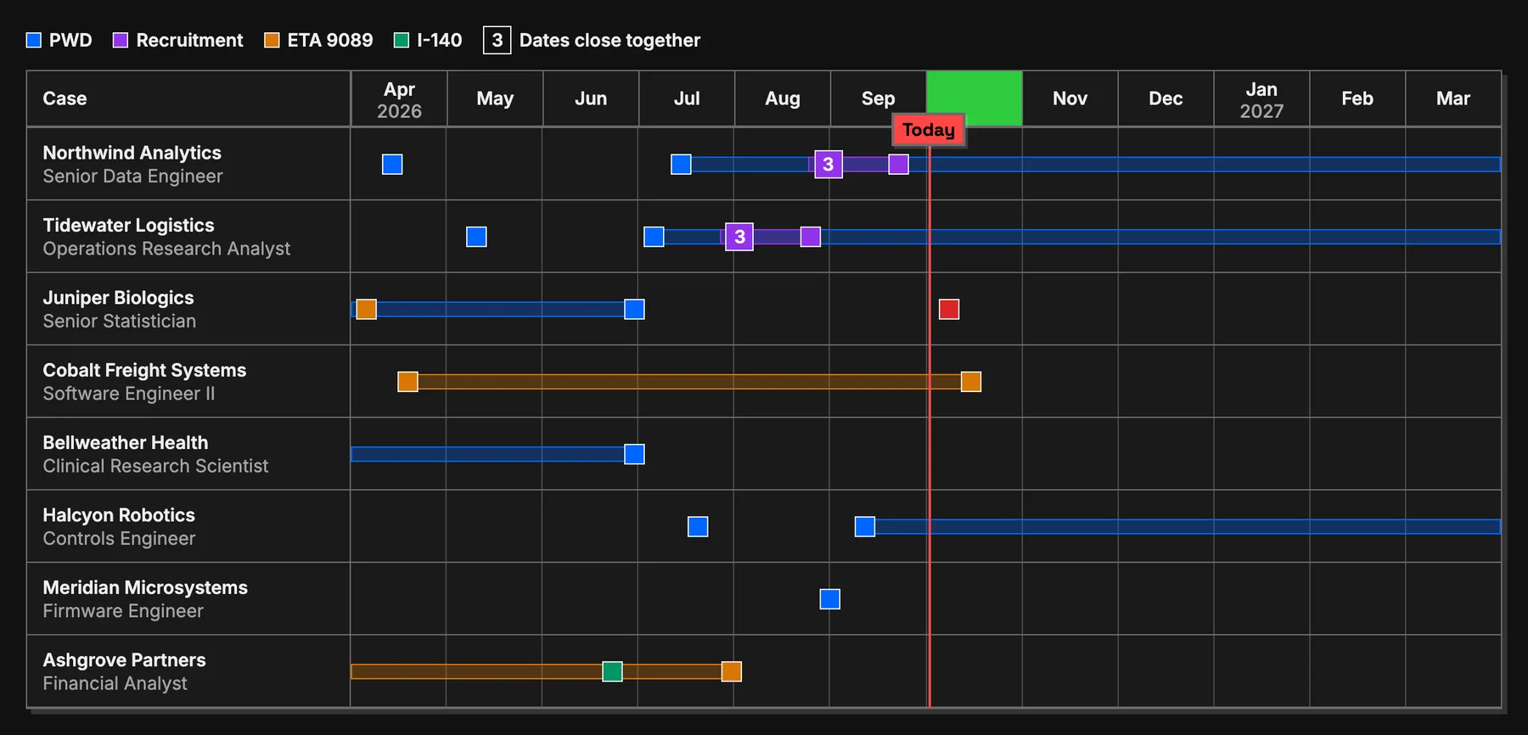The height and width of the screenshot is (735, 1528).
Task: Click 'Senior Statistician' under Juniper Biologics
Action: point(119,321)
